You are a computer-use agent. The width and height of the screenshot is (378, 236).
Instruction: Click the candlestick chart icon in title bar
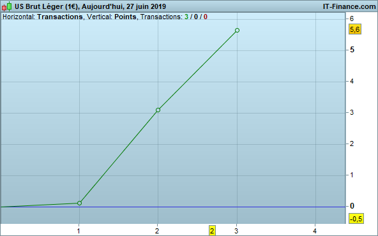[x=7, y=6]
